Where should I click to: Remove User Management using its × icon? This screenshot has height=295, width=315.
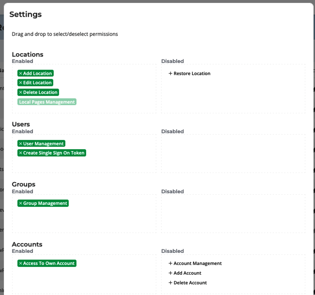(21, 143)
